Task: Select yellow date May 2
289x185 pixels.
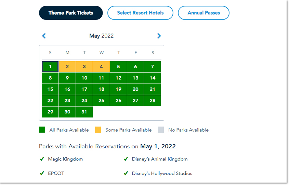Action: 67,67
